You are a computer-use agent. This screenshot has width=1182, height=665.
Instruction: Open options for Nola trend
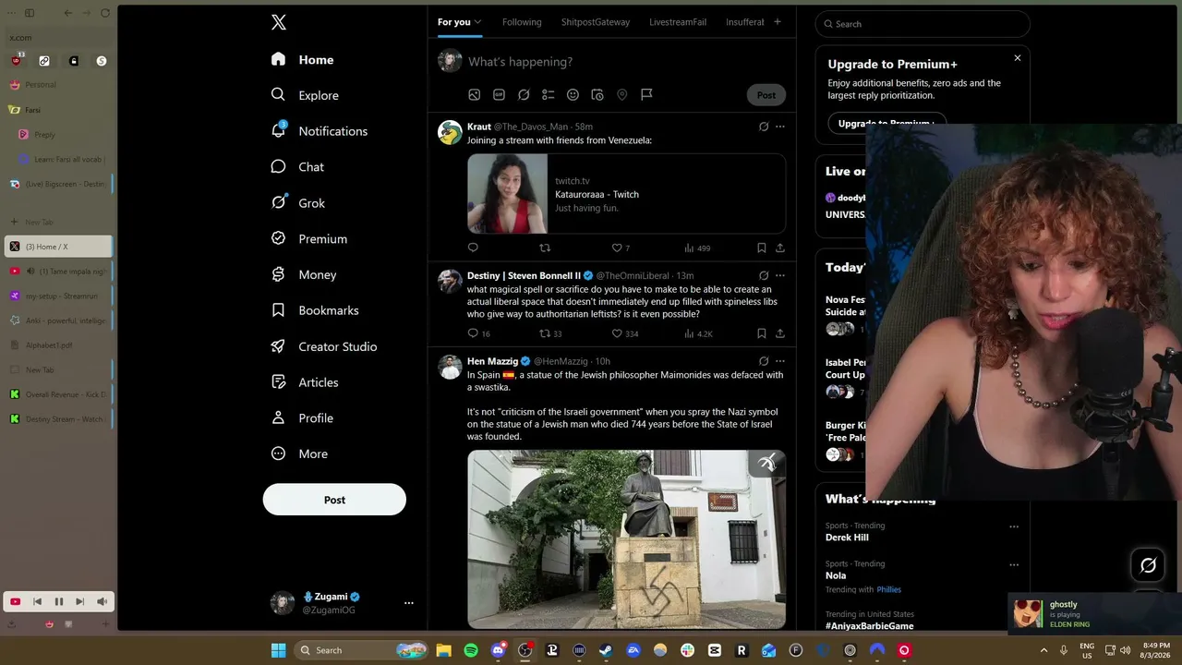[x=1014, y=564]
